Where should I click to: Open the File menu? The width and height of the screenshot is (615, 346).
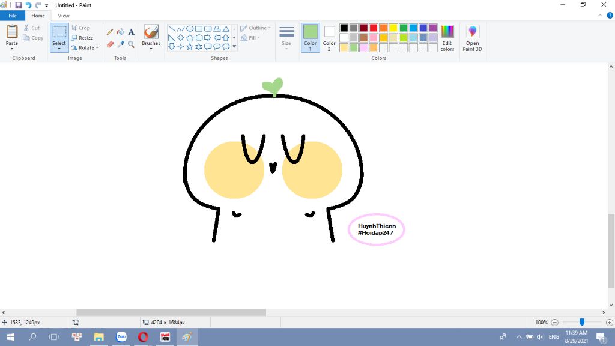pos(13,16)
